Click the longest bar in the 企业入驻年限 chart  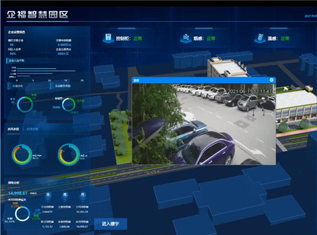(46, 71)
